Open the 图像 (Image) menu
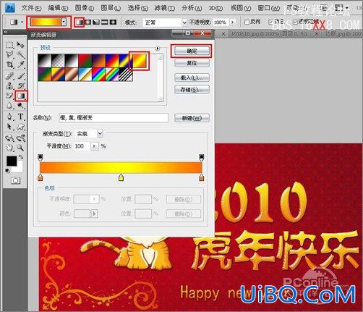363x312 pixels. coord(85,8)
